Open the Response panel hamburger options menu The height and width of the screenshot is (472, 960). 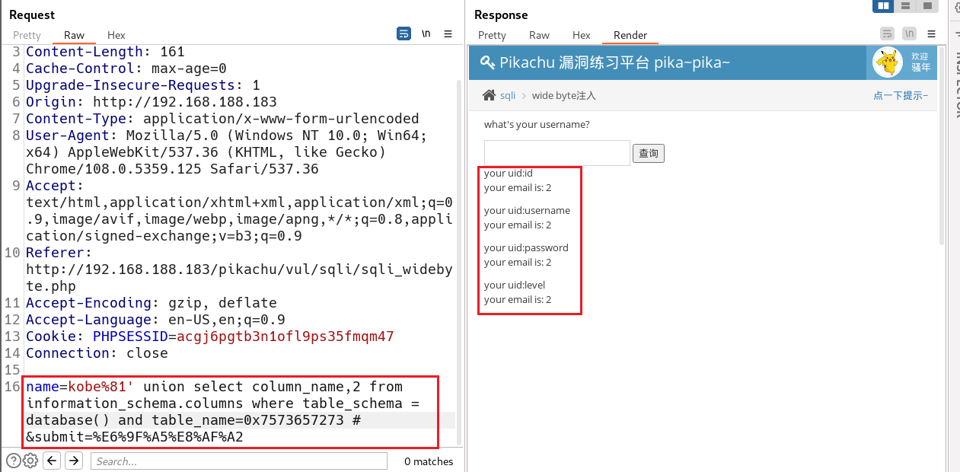(x=931, y=33)
